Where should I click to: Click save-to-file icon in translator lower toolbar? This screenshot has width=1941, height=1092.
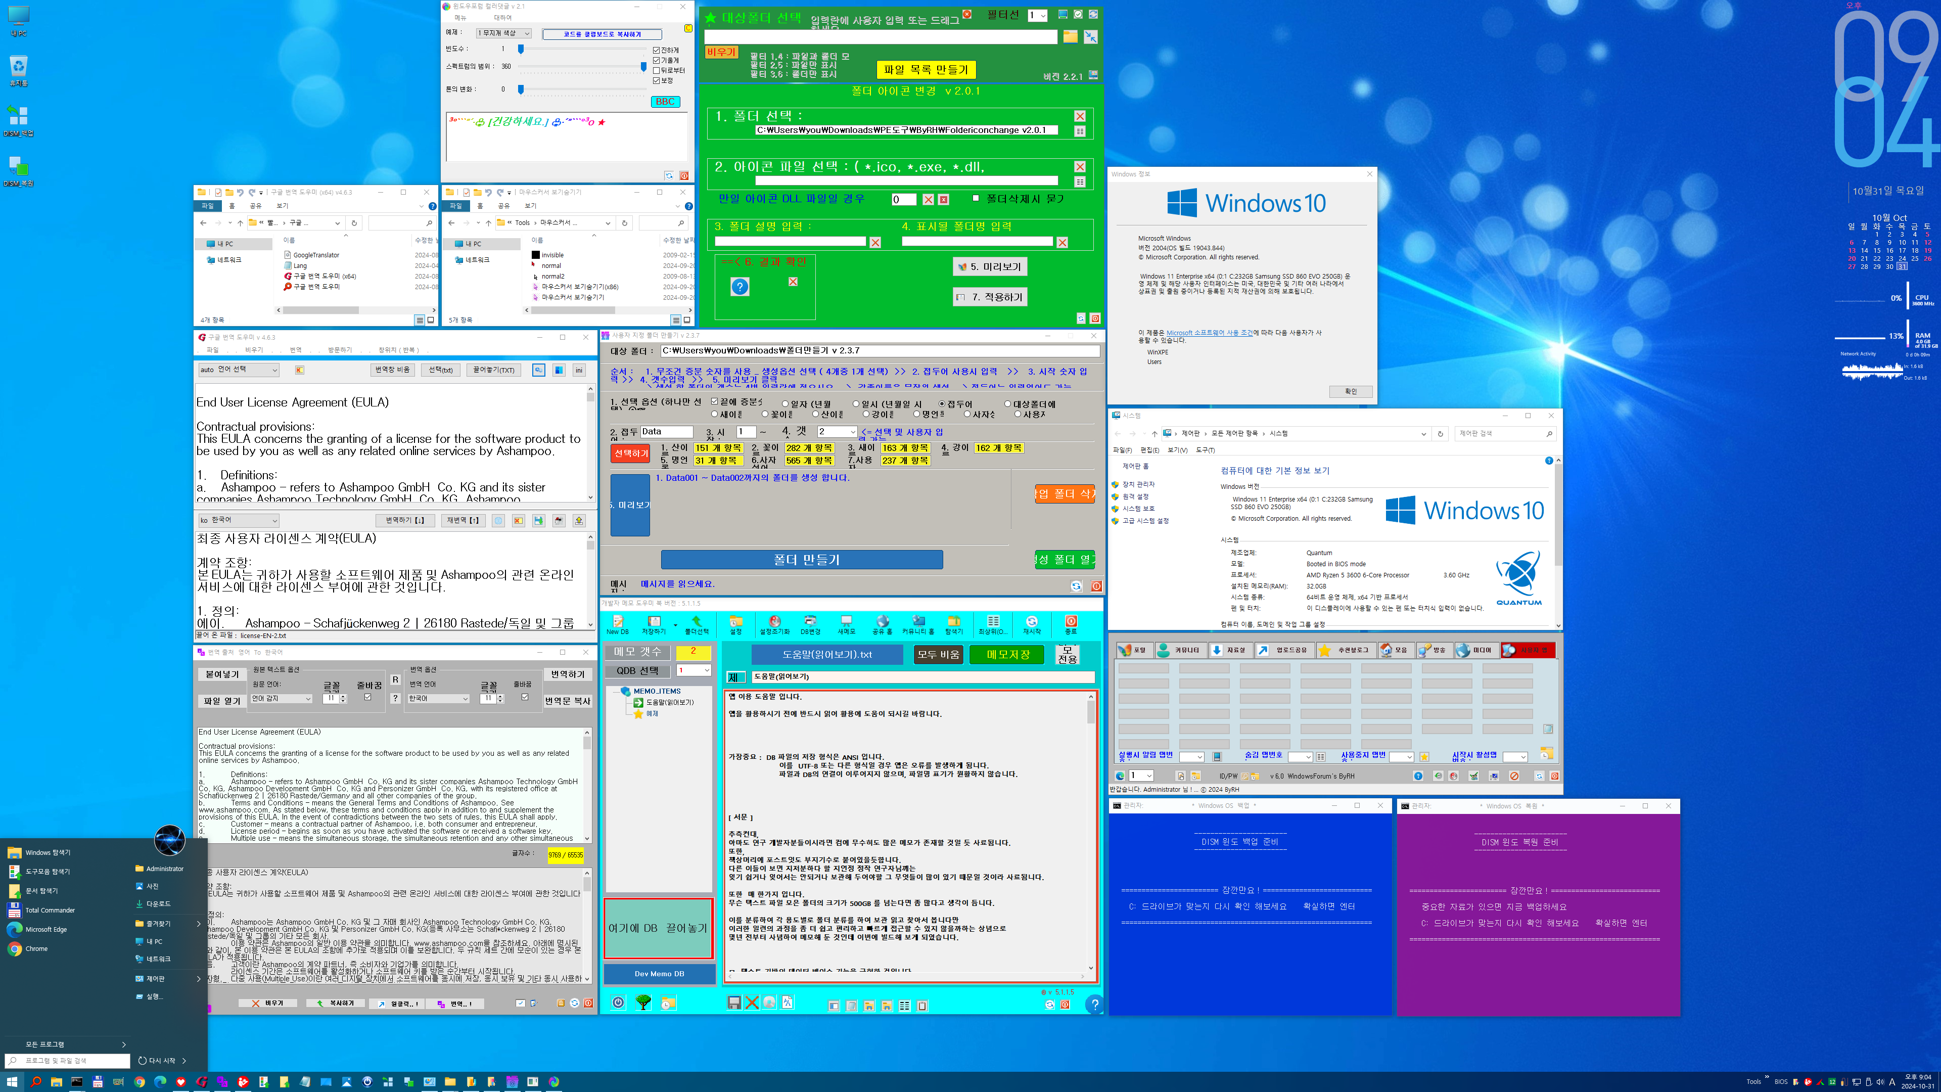tap(538, 520)
